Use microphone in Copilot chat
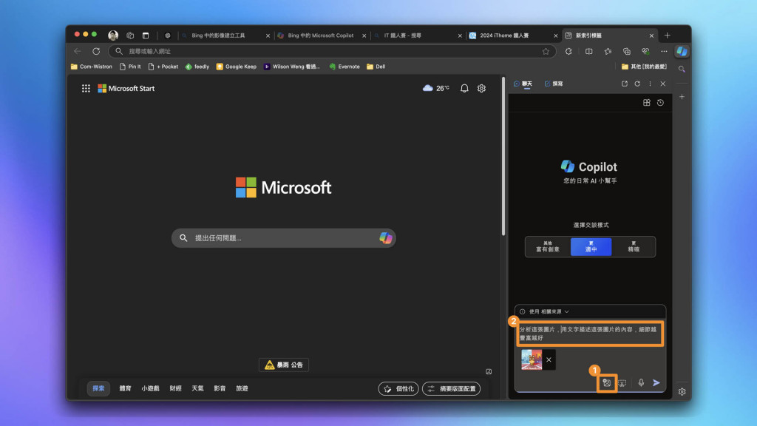Image resolution: width=757 pixels, height=426 pixels. tap(641, 383)
